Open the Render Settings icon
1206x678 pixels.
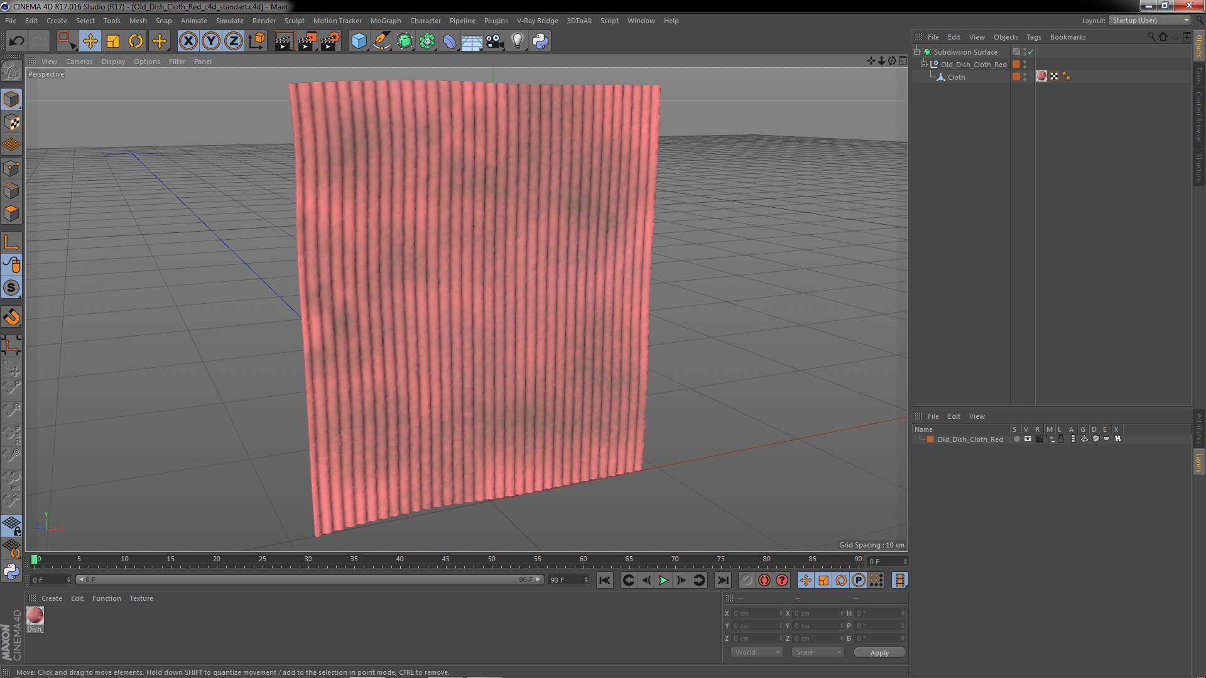click(x=330, y=41)
